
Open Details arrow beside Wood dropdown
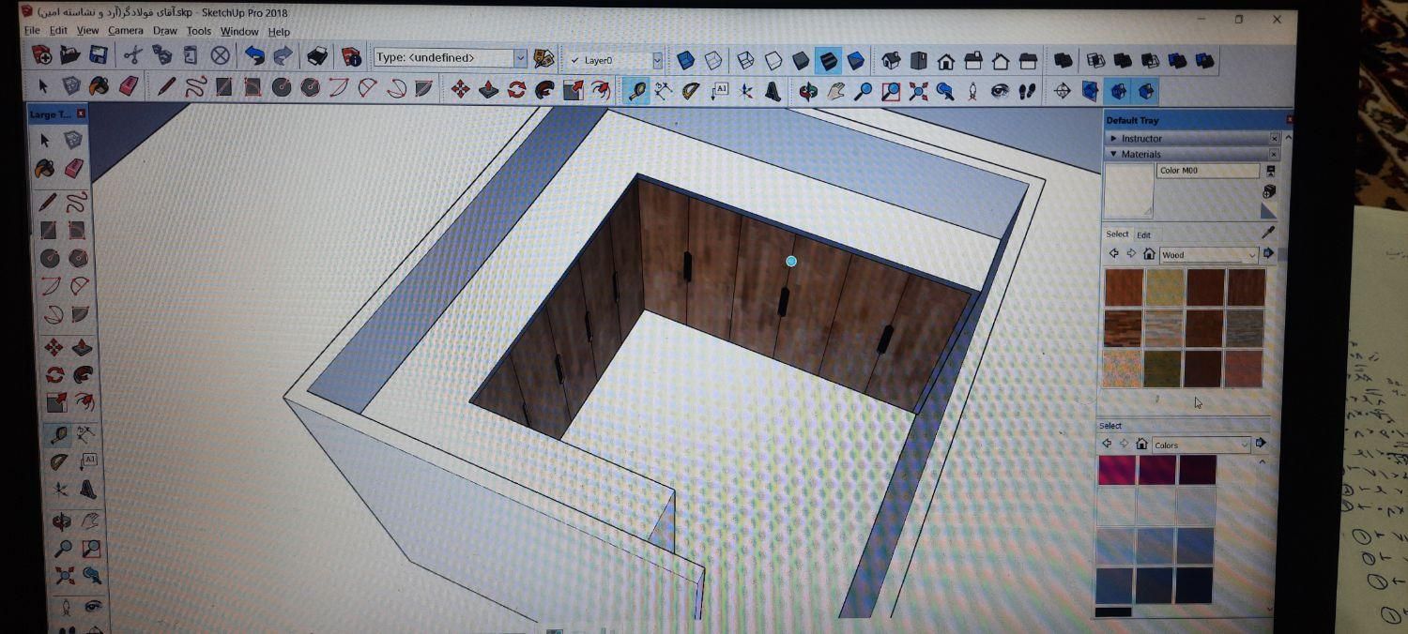[1268, 253]
